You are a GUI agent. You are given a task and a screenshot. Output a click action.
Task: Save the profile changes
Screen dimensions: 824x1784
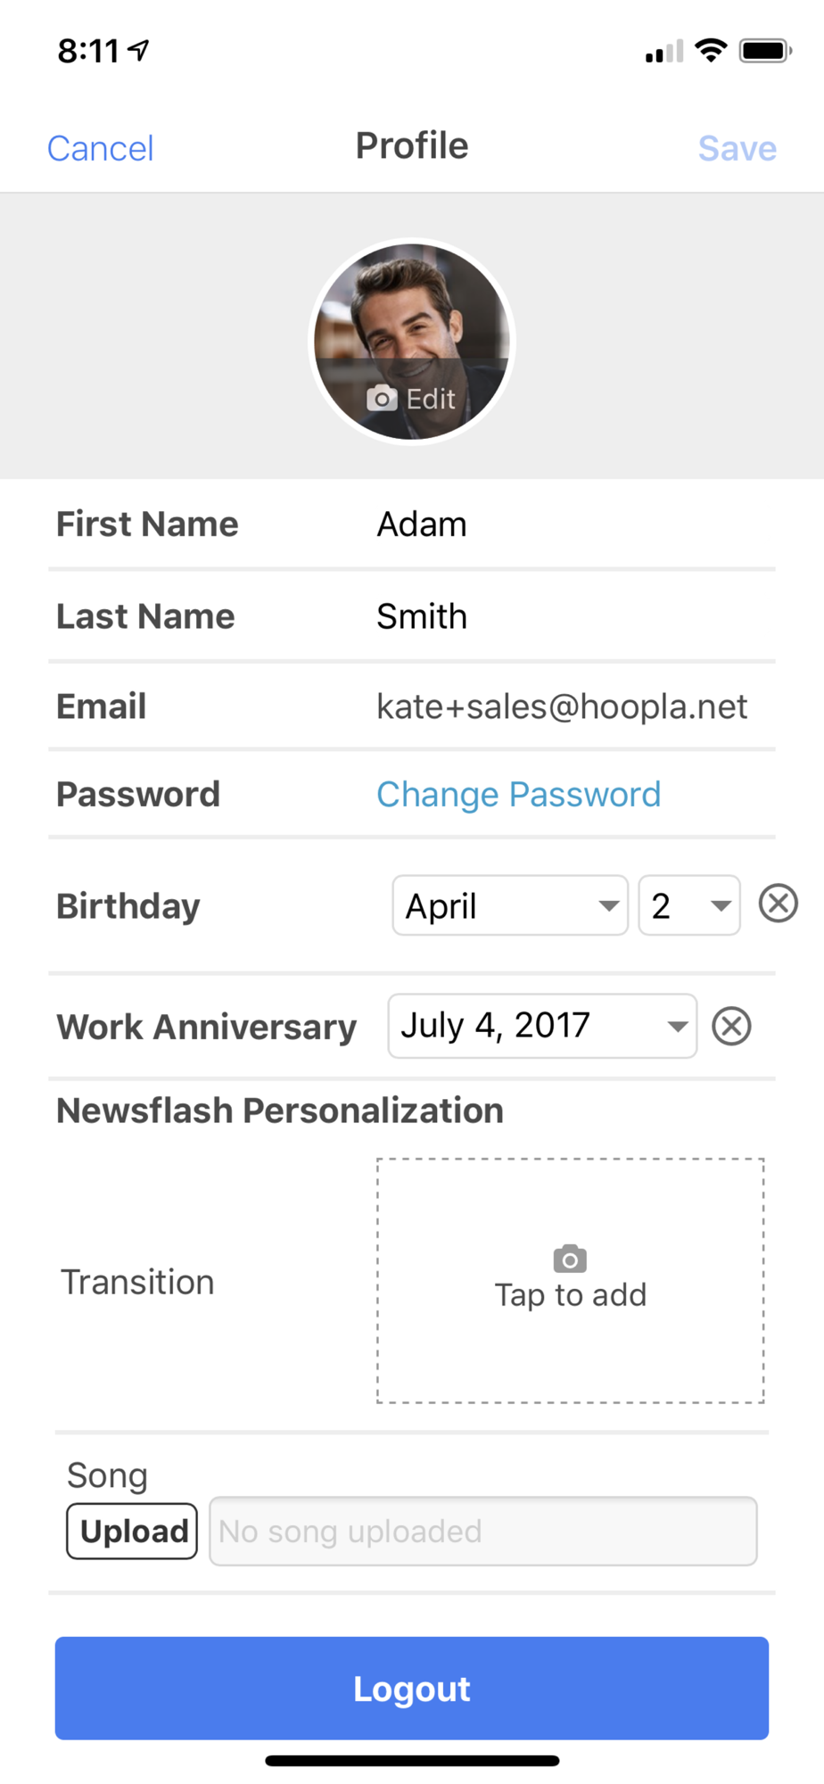point(737,148)
